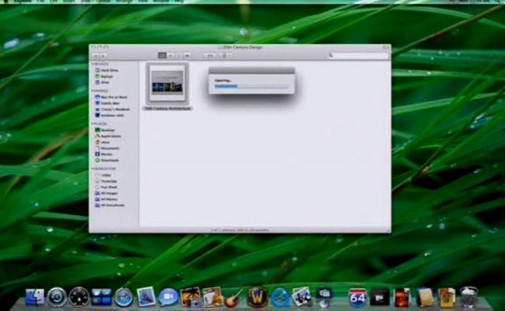Open the home folder in Places

pos(103,142)
